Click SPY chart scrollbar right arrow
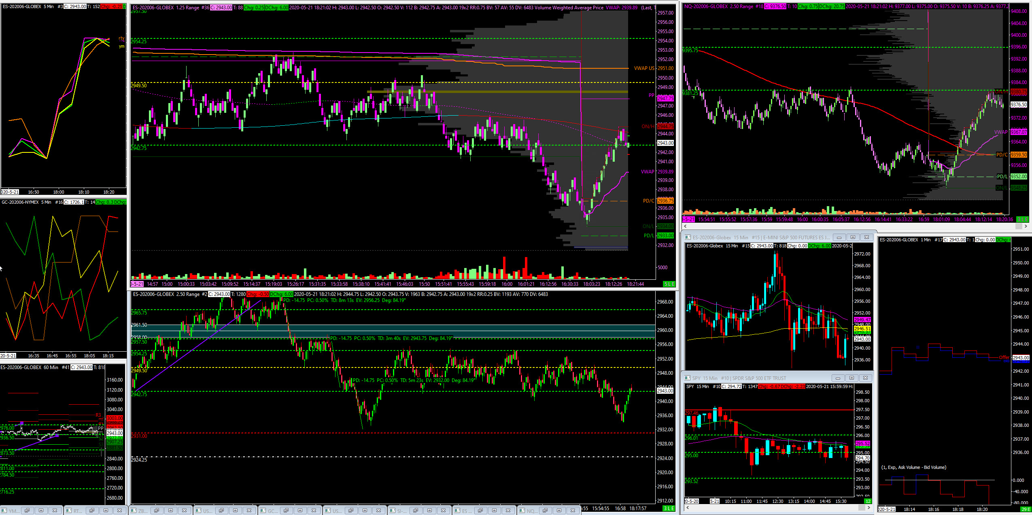 868,508
